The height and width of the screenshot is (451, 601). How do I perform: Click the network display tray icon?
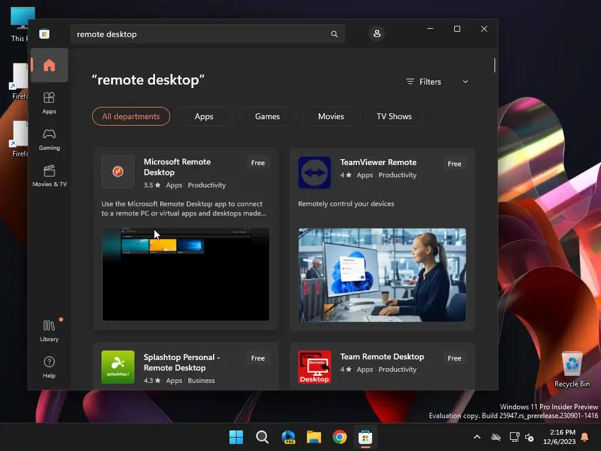(x=514, y=437)
